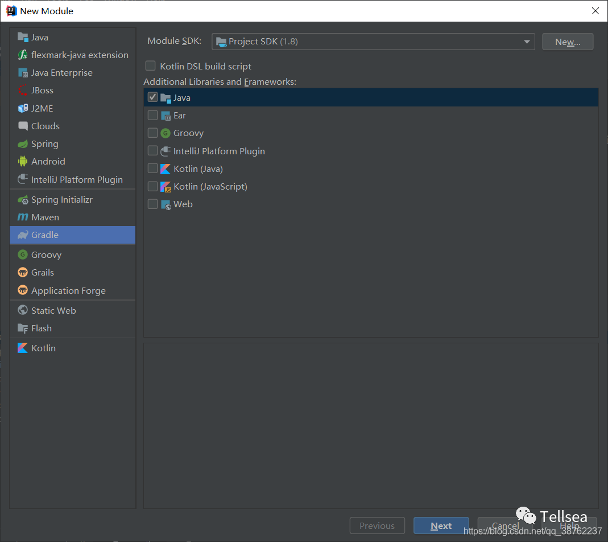Choose the flexmark-java extension icon
The image size is (608, 542).
(23, 55)
